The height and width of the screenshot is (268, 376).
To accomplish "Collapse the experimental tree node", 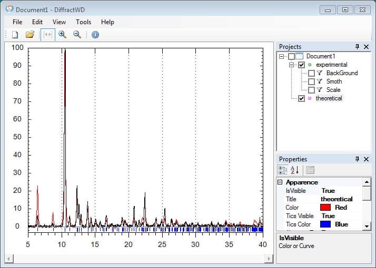I will 291,65.
